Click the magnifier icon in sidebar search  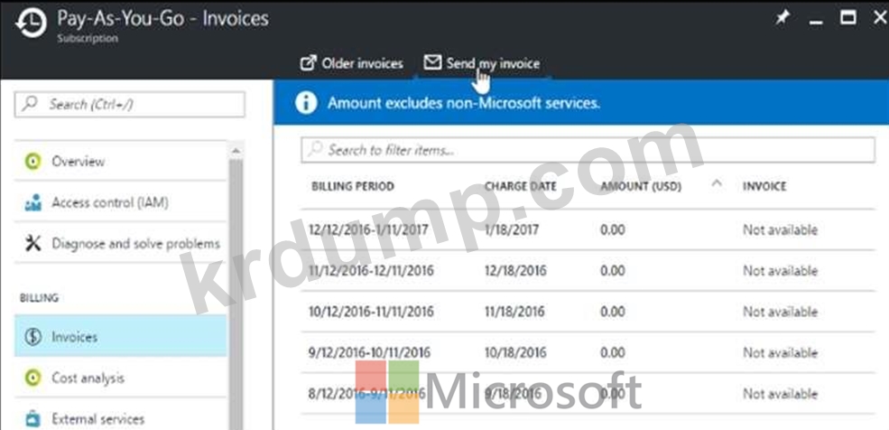pos(31,103)
